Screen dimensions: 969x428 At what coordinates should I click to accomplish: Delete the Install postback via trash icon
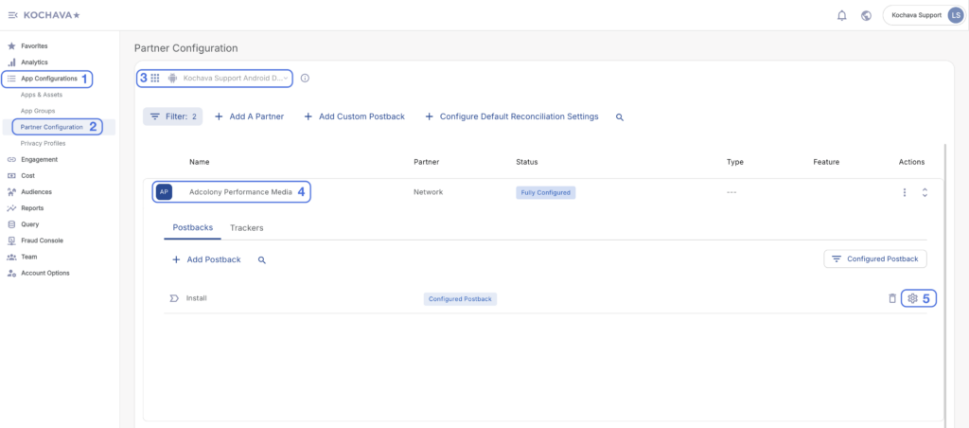coord(891,298)
